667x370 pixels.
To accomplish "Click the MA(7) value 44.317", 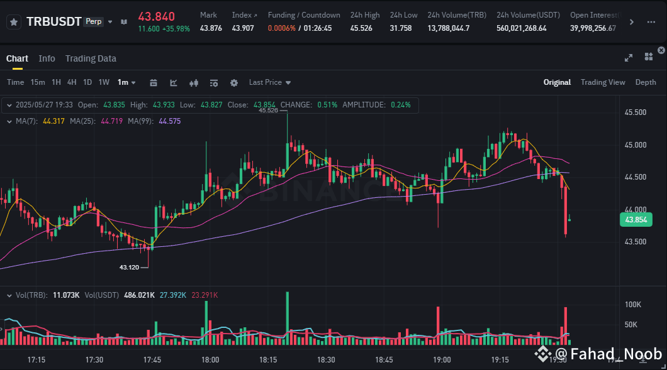I will coord(53,121).
